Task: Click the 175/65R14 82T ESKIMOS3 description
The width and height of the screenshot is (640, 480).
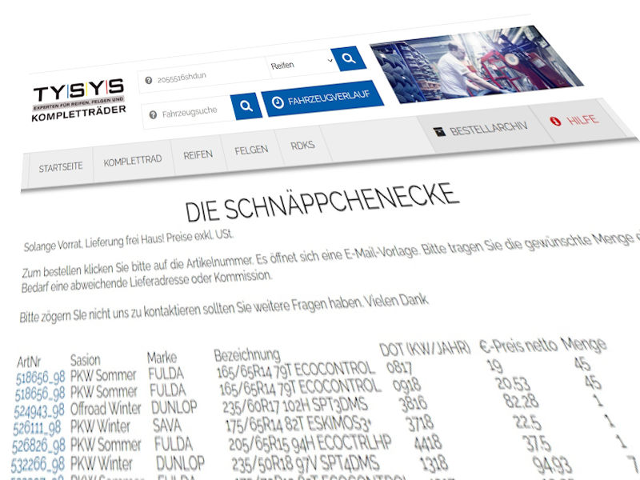Action: pos(298,424)
